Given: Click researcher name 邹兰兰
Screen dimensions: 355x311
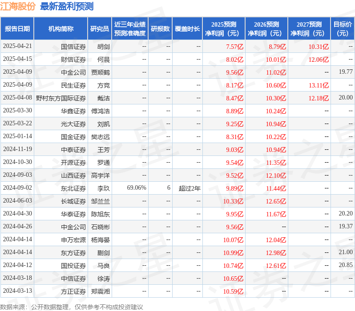Looking at the screenshot, I should coord(101,201).
